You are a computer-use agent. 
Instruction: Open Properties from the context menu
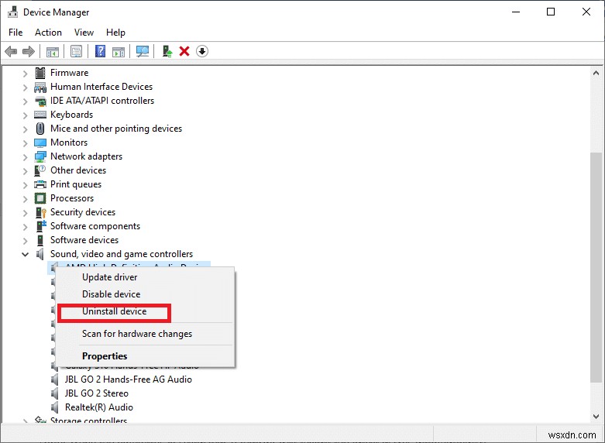(x=145, y=355)
